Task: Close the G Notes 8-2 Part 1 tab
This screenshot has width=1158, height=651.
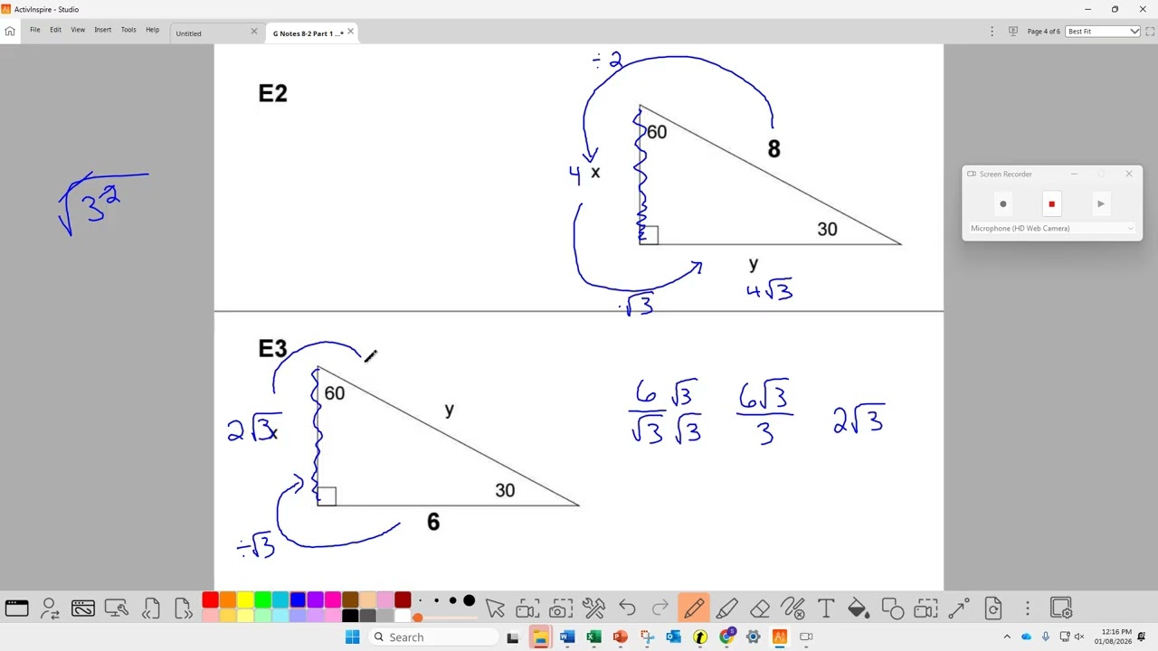Action: (x=350, y=32)
